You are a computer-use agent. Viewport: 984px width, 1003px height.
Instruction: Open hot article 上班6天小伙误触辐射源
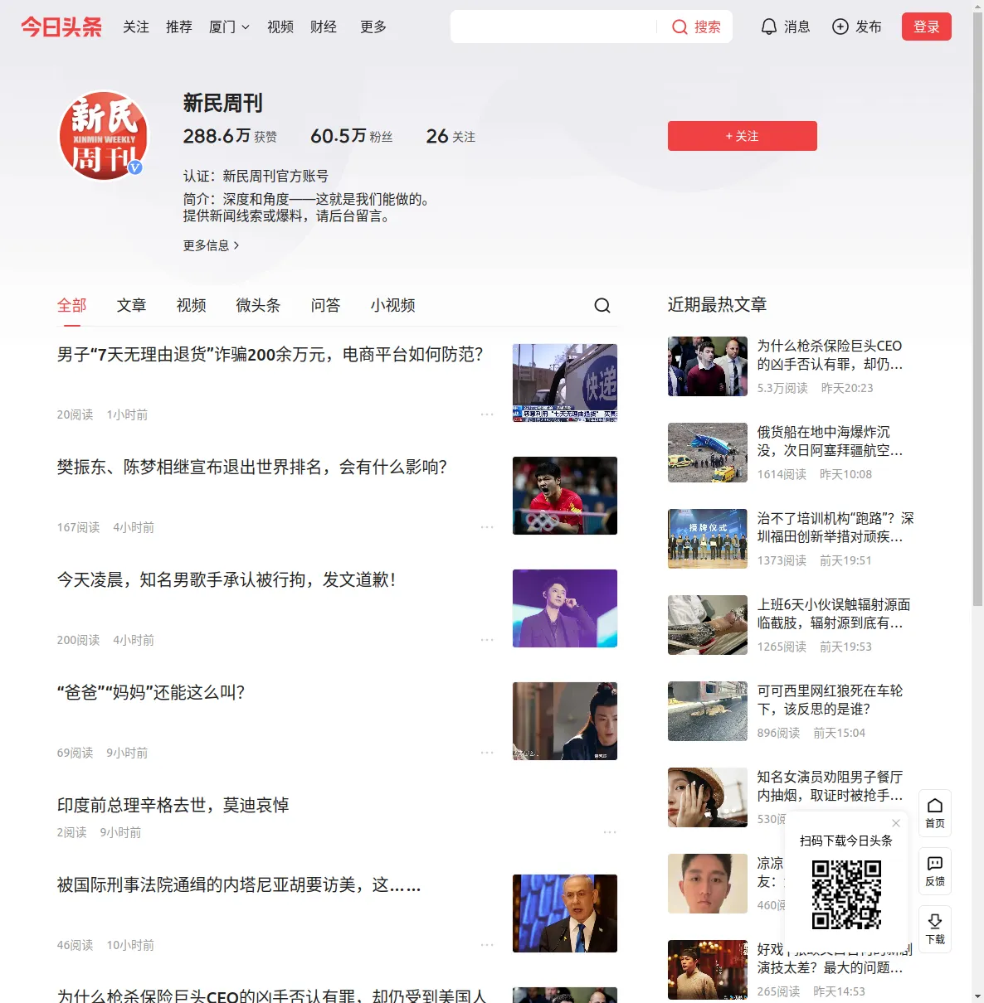[x=834, y=613]
